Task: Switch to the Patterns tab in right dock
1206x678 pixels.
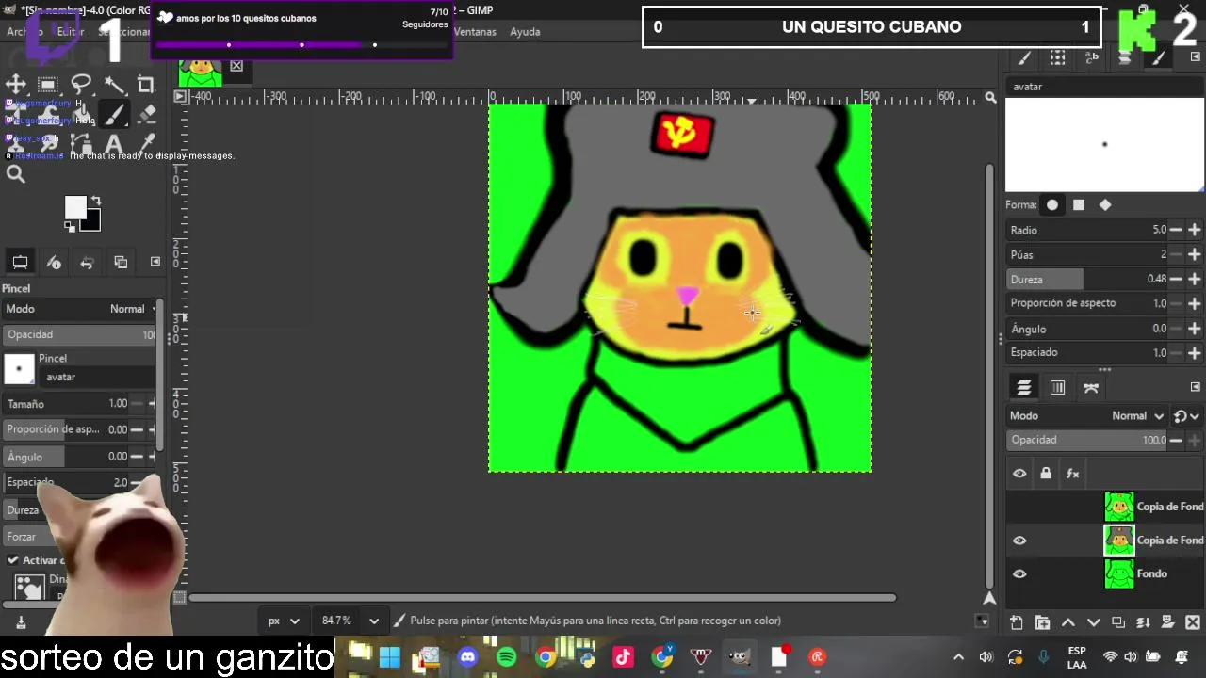Action: click(x=1058, y=57)
